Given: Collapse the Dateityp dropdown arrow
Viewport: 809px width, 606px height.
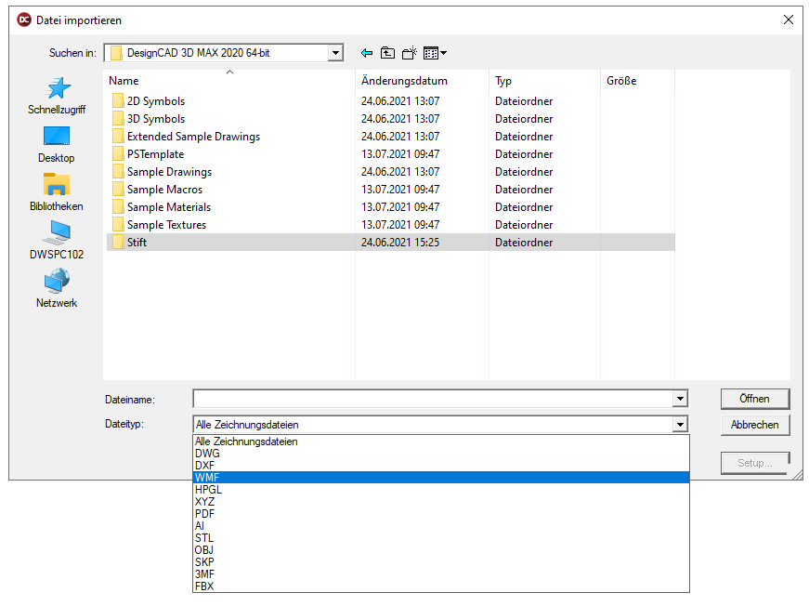Looking at the screenshot, I should tap(681, 425).
